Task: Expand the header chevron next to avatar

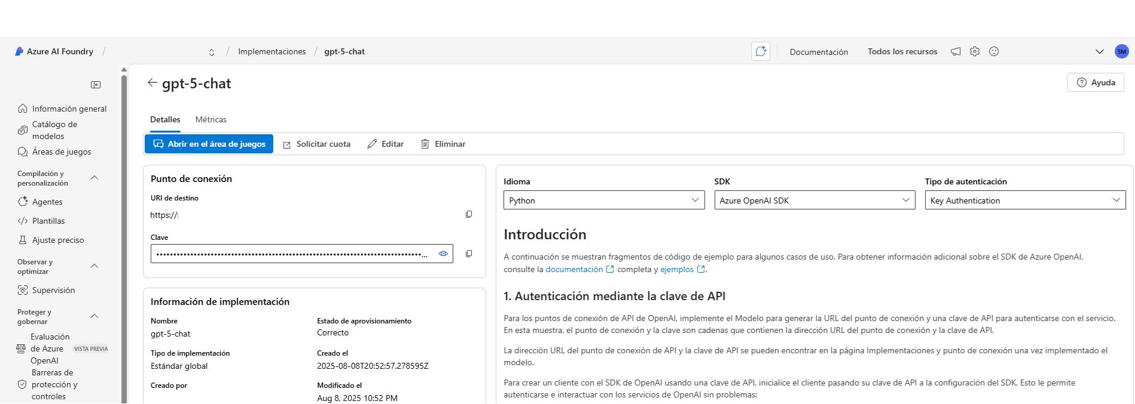Action: point(1099,51)
